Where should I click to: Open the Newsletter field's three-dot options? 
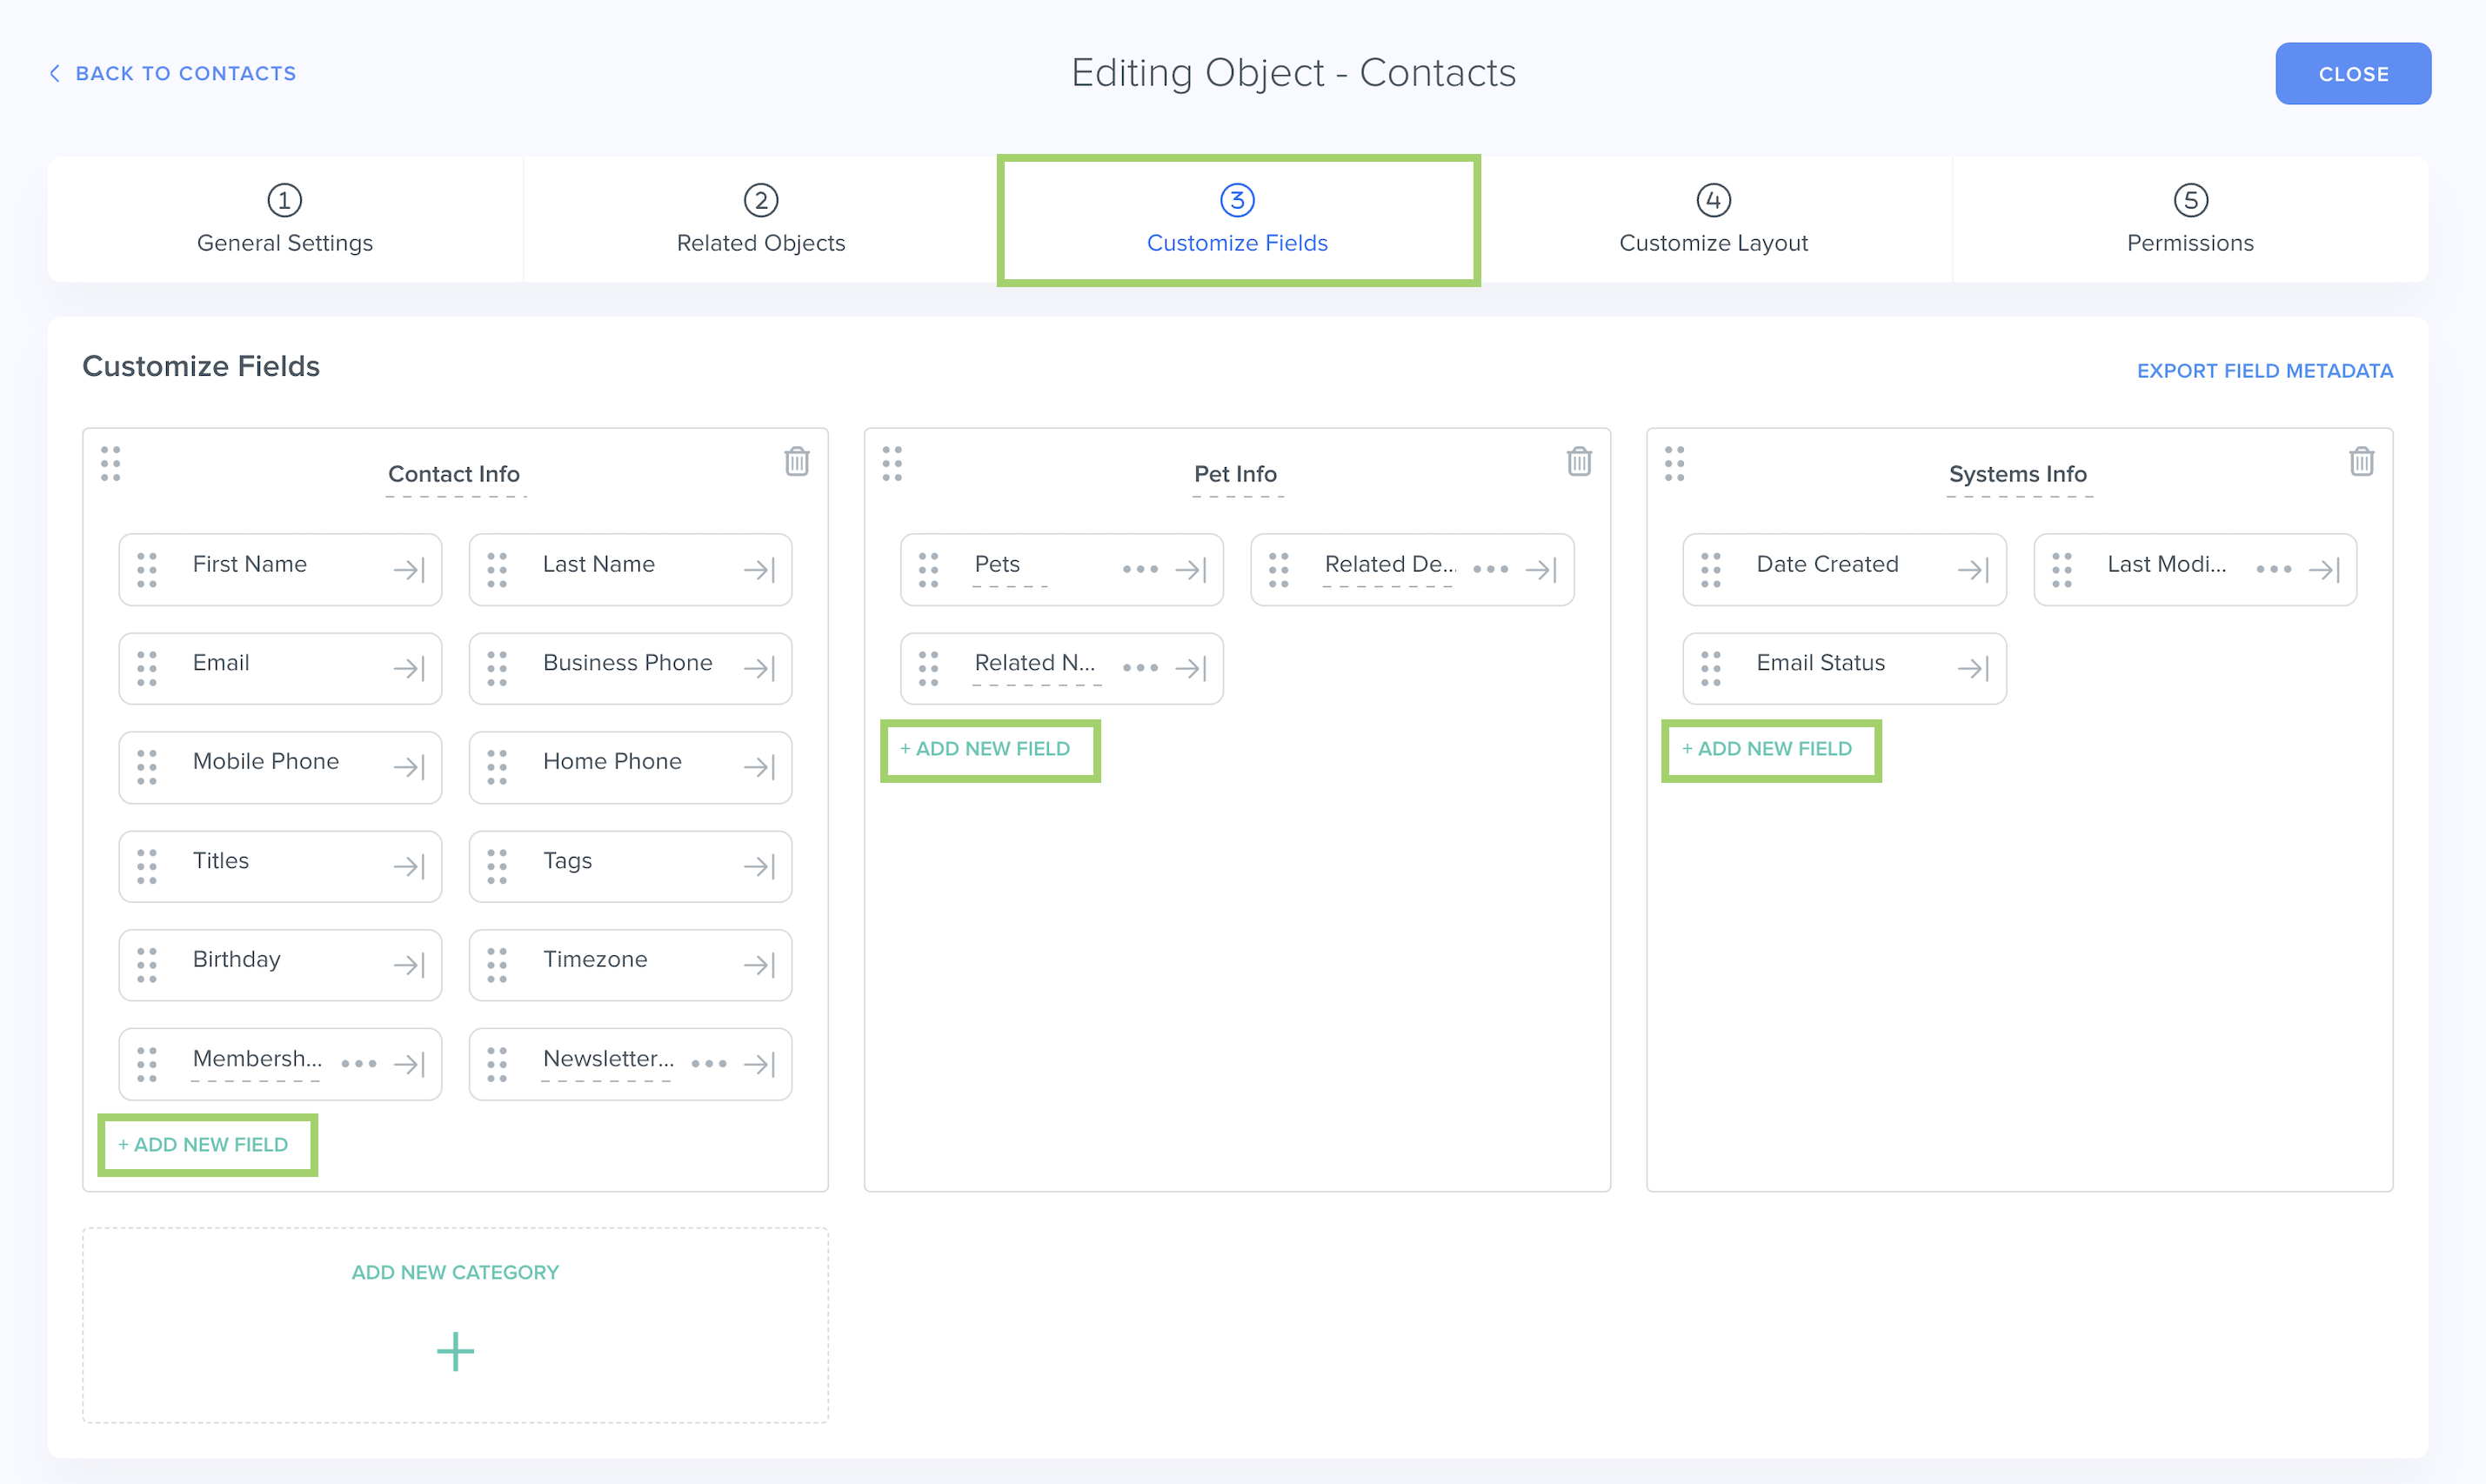[708, 1063]
